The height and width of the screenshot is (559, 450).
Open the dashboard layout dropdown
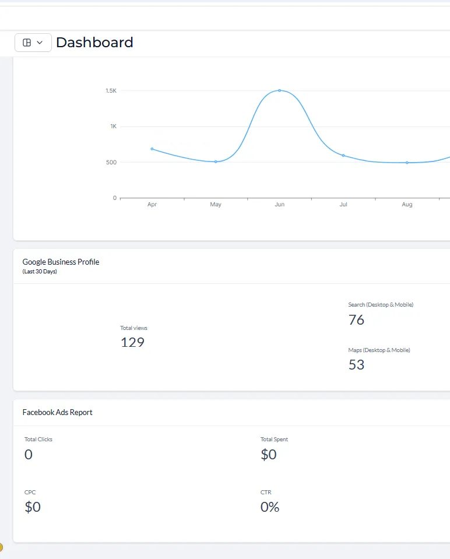click(x=33, y=43)
